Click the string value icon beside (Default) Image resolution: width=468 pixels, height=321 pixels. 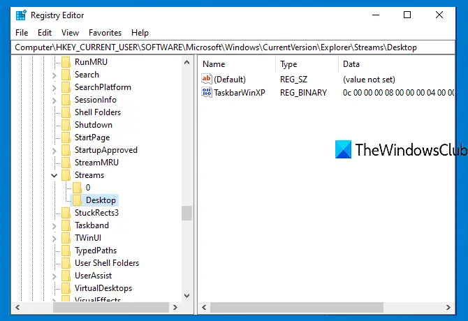207,79
